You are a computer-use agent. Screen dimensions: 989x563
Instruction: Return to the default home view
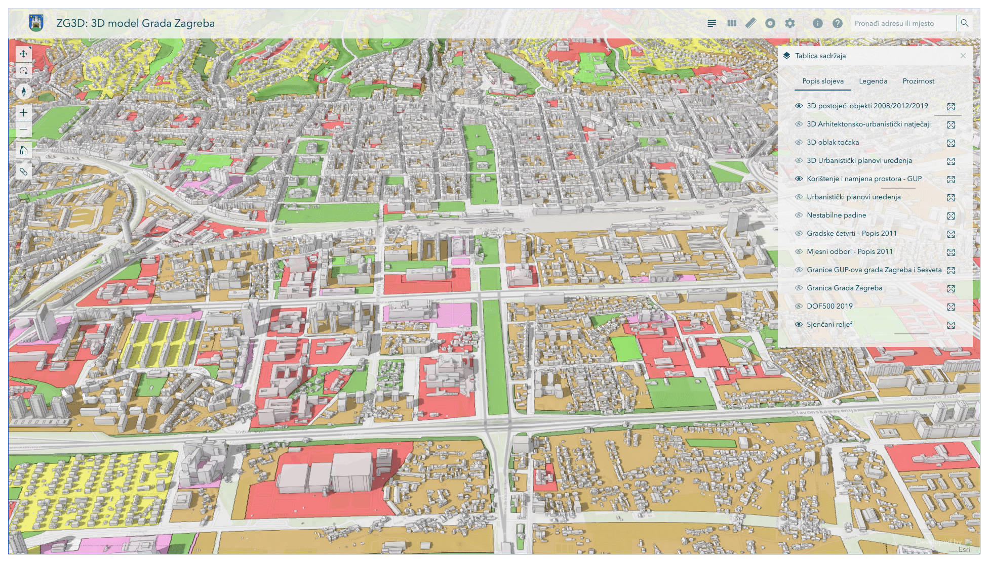[23, 150]
